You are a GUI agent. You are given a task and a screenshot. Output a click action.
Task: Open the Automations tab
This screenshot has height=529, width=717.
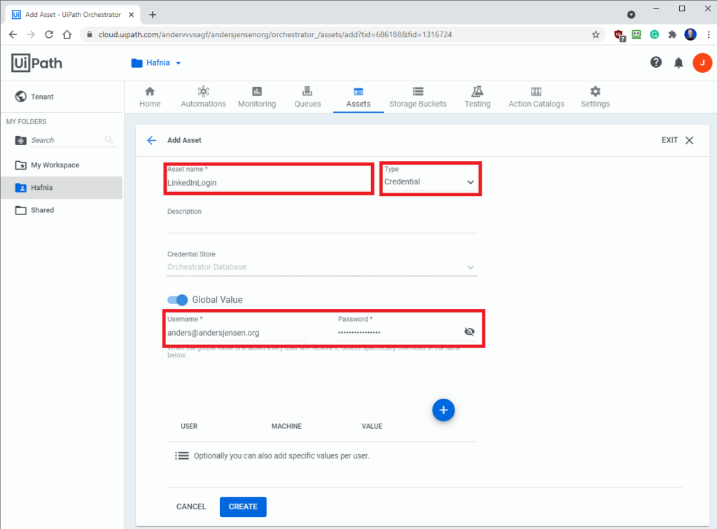pyautogui.click(x=203, y=97)
